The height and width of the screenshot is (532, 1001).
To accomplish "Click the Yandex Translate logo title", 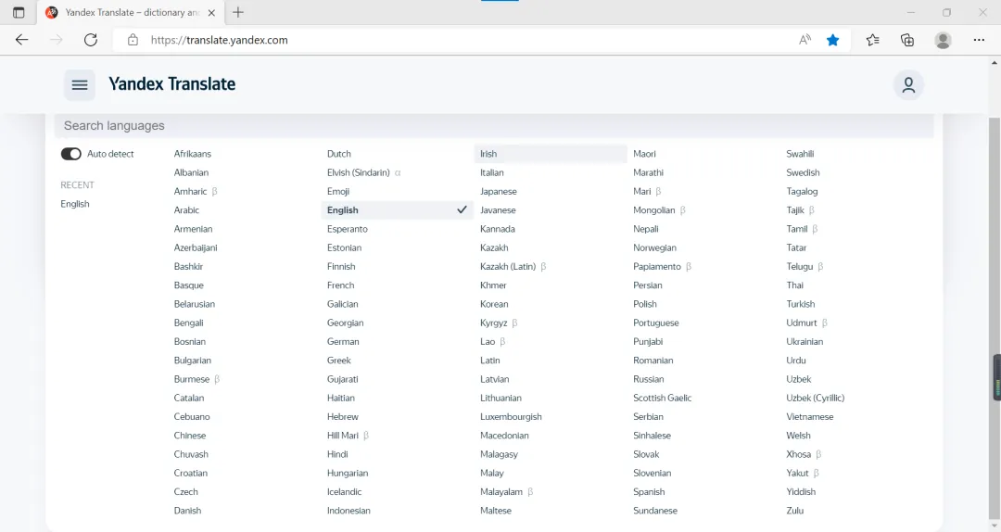I will click(x=171, y=83).
